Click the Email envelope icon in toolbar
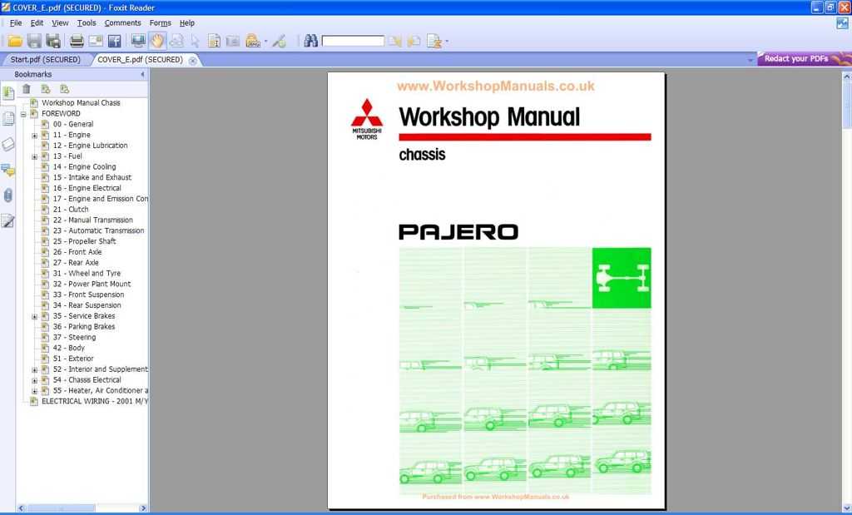The image size is (852, 515). pyautogui.click(x=96, y=41)
